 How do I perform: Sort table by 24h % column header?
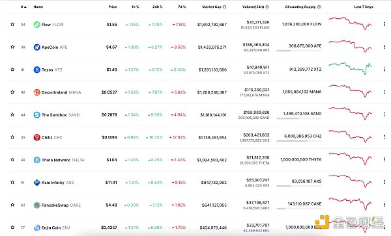(157, 7)
